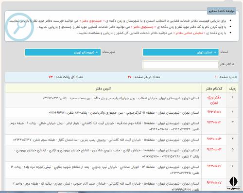Click the مراجعه کننده محترم header tab
This screenshot has width=243, height=193.
(222, 11)
